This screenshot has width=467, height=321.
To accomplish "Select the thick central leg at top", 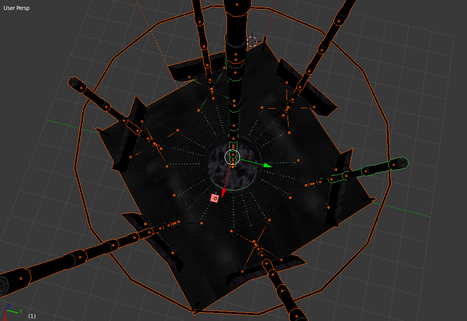I will pyautogui.click(x=235, y=40).
